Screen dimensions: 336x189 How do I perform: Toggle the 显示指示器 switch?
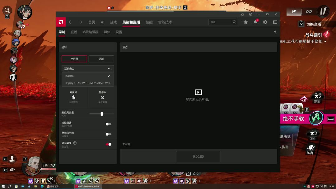click(109, 134)
